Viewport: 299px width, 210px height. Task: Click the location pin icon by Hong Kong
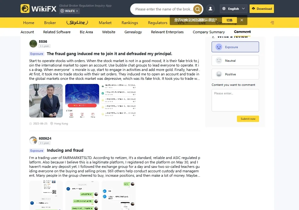[52, 124]
